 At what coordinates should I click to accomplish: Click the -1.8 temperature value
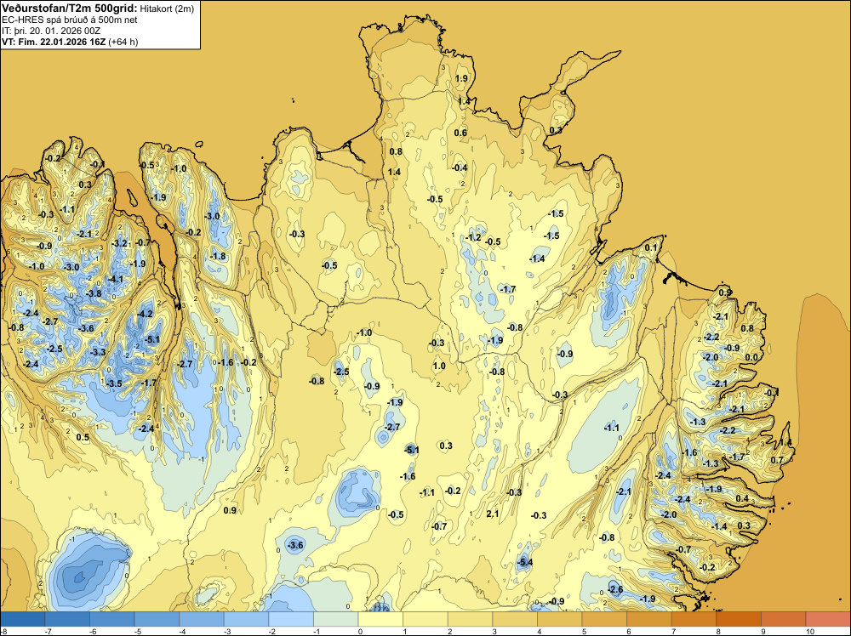(218, 256)
